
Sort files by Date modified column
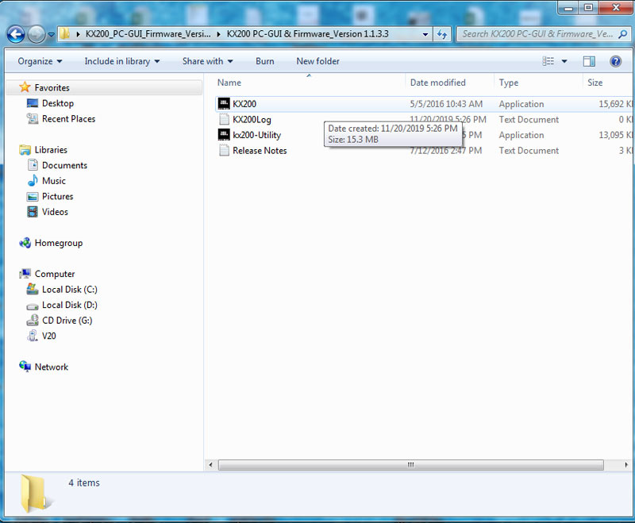[x=437, y=83]
